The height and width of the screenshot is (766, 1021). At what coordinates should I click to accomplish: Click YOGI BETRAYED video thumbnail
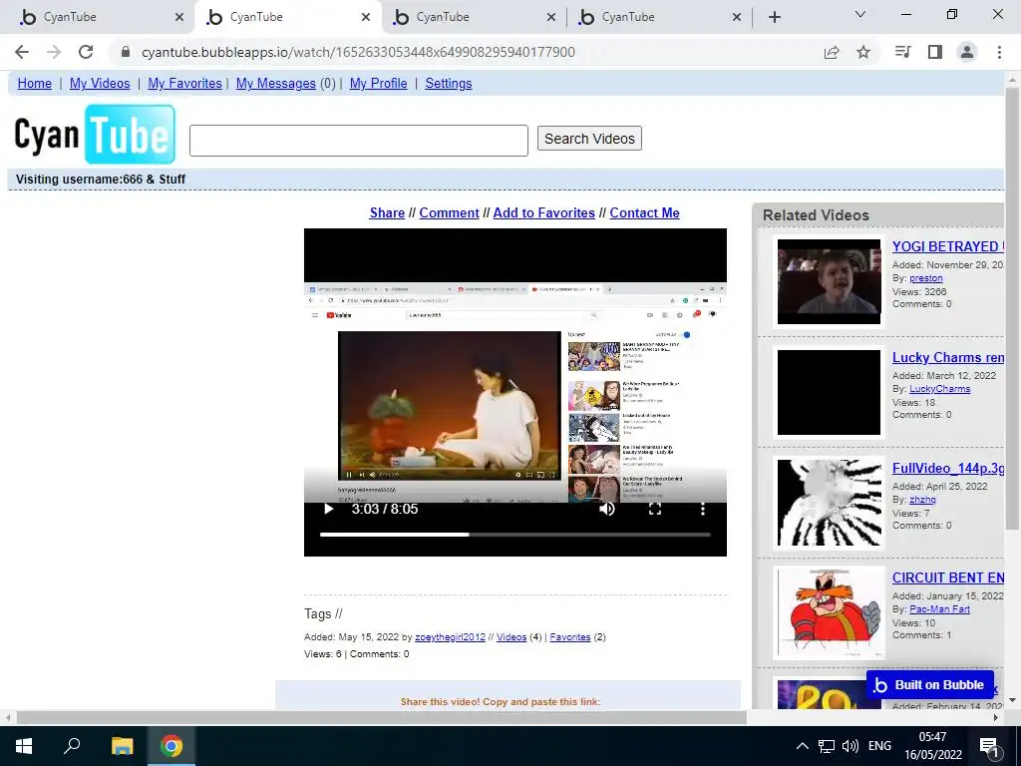tap(829, 281)
